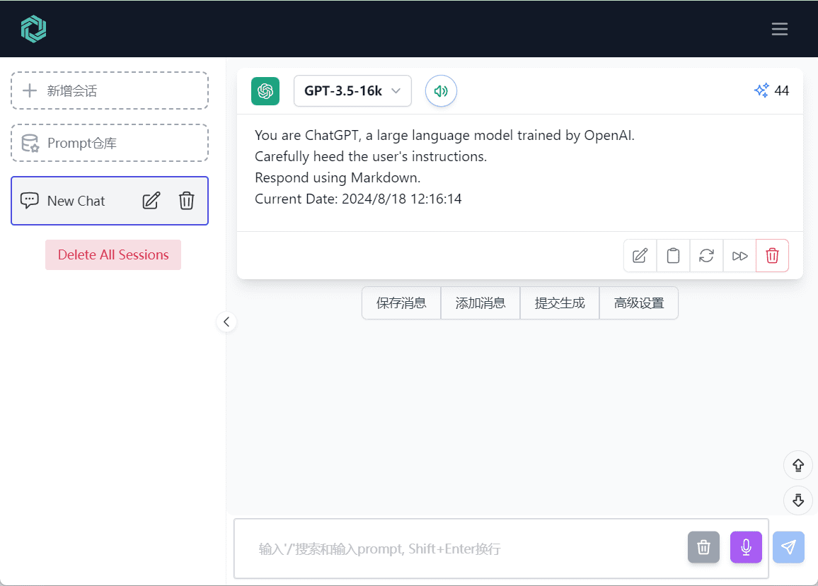Click the 高级设置 advanced settings button

pos(638,303)
